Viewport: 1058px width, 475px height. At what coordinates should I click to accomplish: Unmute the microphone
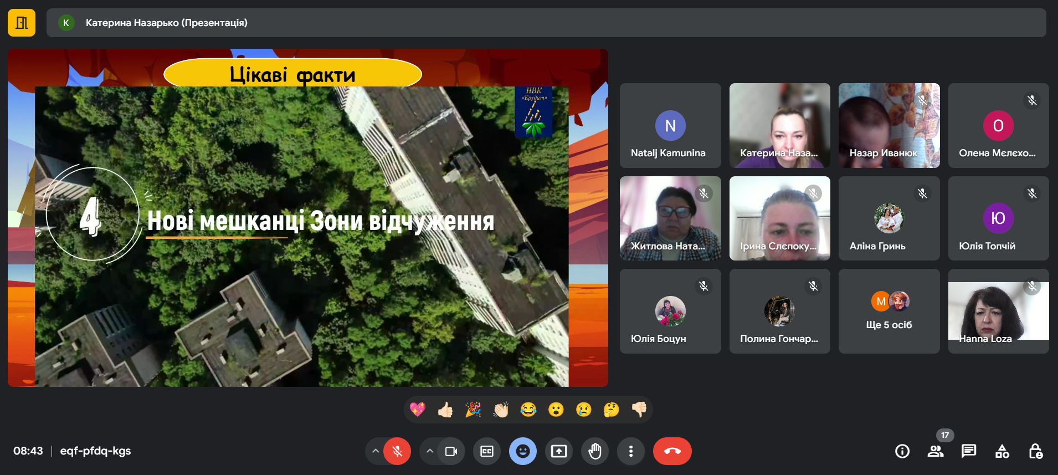(x=397, y=451)
